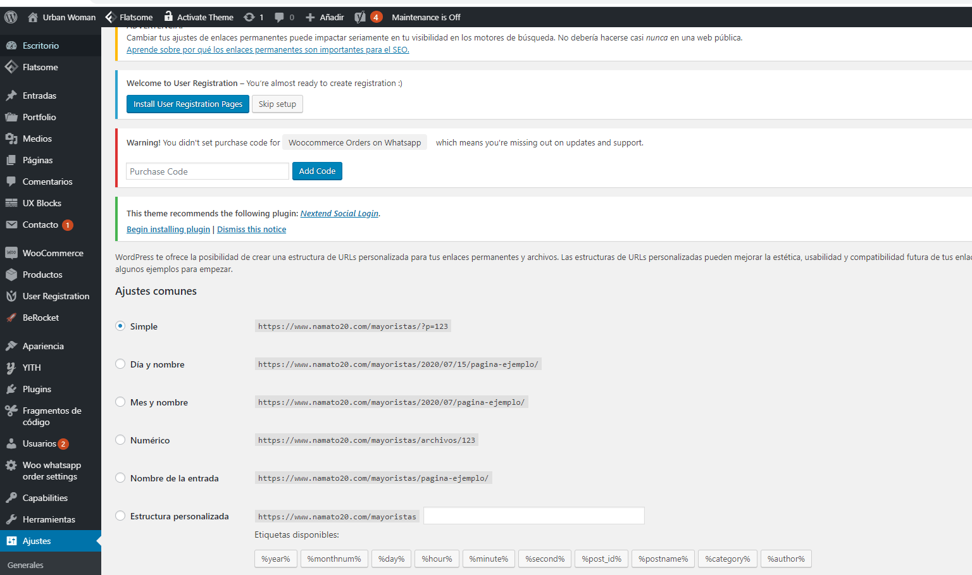972x575 pixels.
Task: Click the User Registration sidebar icon
Action: [x=11, y=296]
